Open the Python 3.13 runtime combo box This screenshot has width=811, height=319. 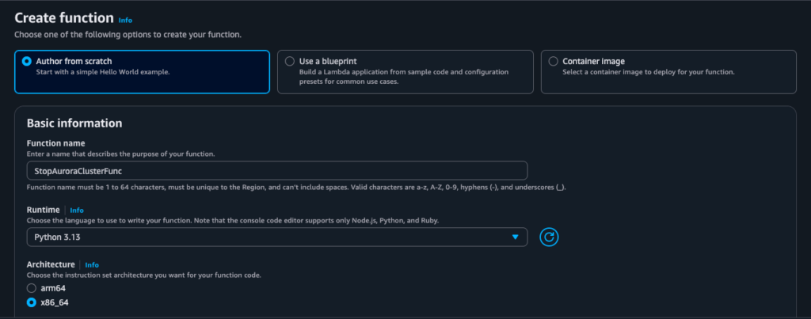coord(269,237)
